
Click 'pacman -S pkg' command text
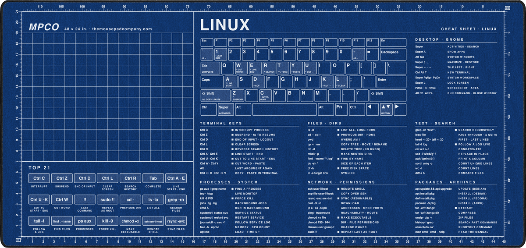tap(425, 203)
